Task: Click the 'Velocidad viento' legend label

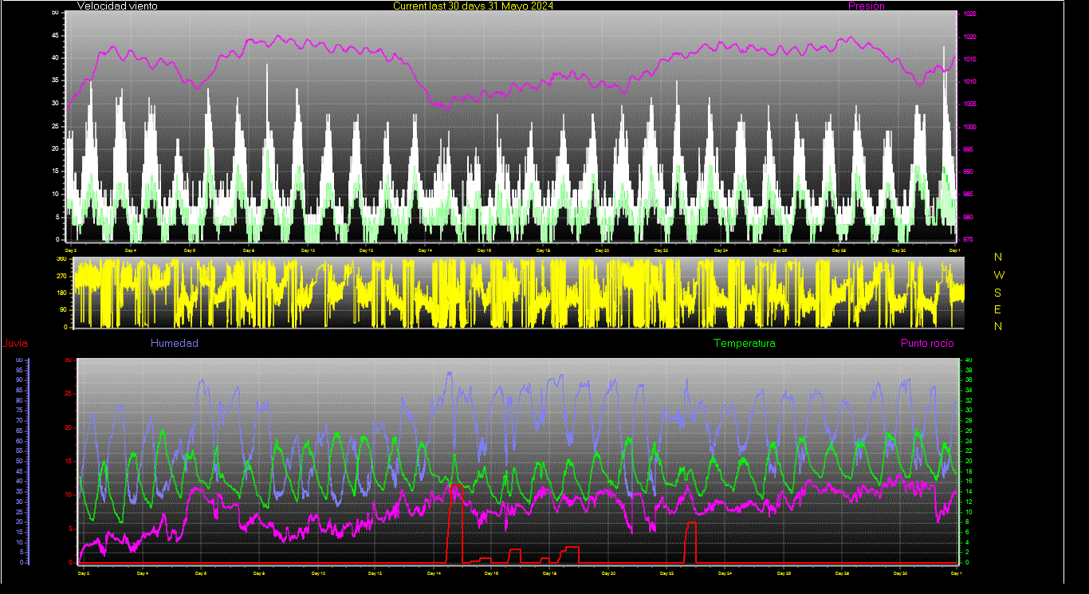Action: 117,6
